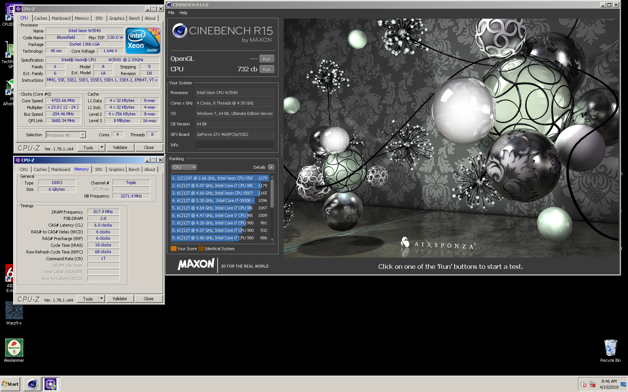Switch to CPU tab in Memory CPU-Z window
The width and height of the screenshot is (628, 392).
click(24, 169)
